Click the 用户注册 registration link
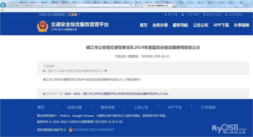The height and width of the screenshot is (137, 253). (171, 15)
